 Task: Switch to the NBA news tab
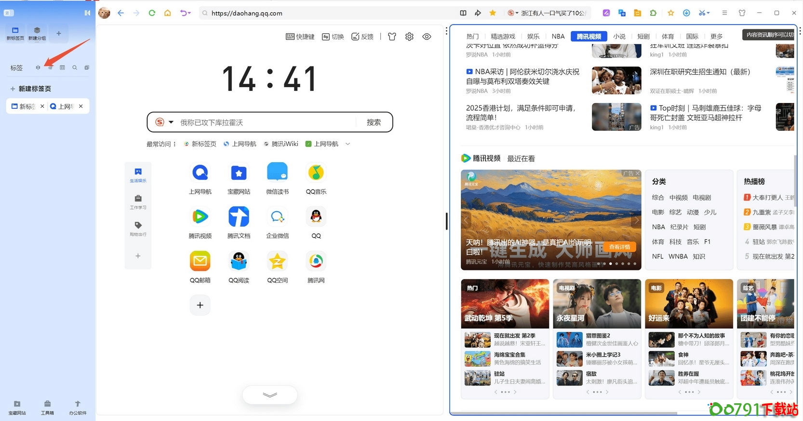[x=558, y=36]
